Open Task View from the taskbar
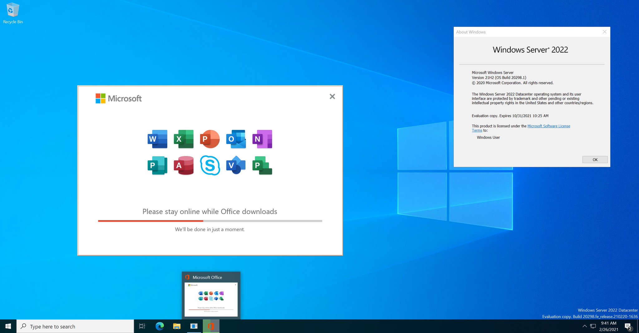Screen dimensions: 639x333 142,326
